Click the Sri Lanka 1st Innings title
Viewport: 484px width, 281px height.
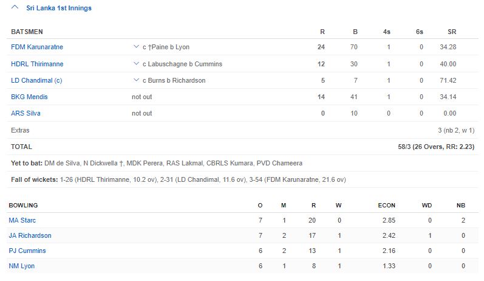(59, 9)
